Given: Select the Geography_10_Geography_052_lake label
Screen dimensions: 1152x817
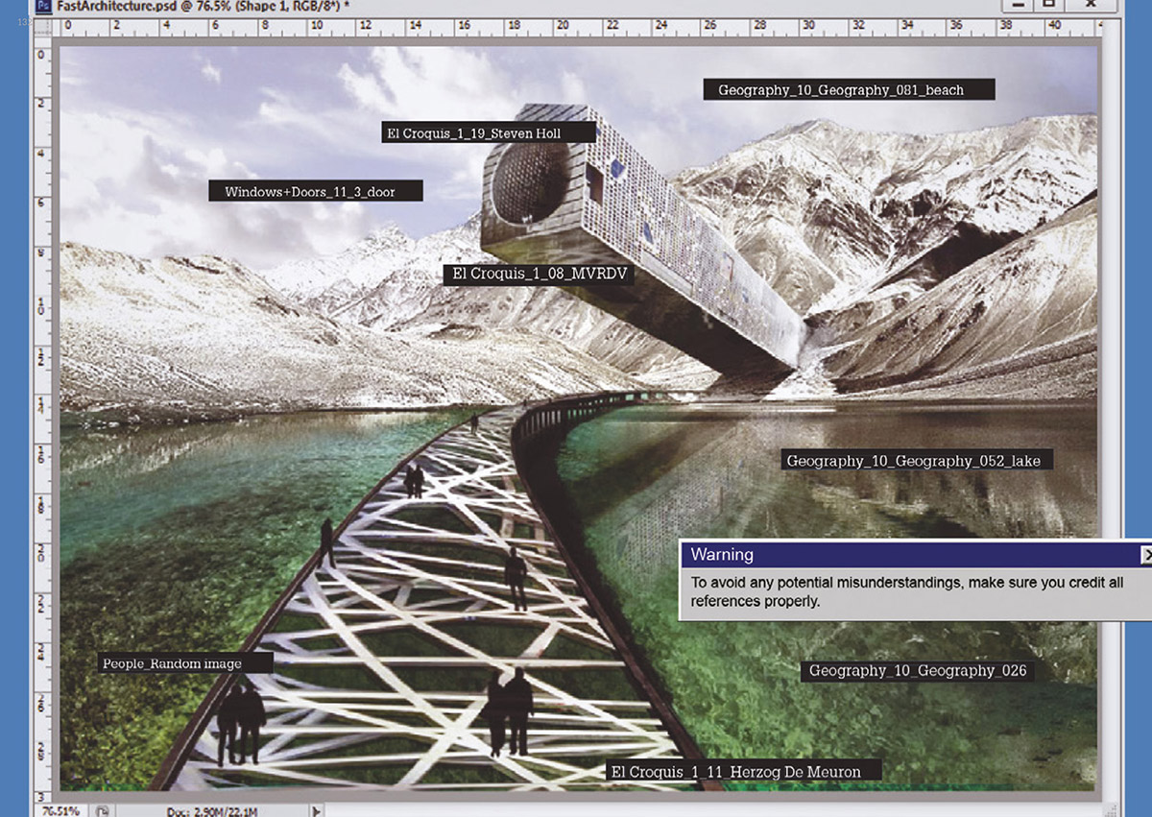Looking at the screenshot, I should pos(917,461).
